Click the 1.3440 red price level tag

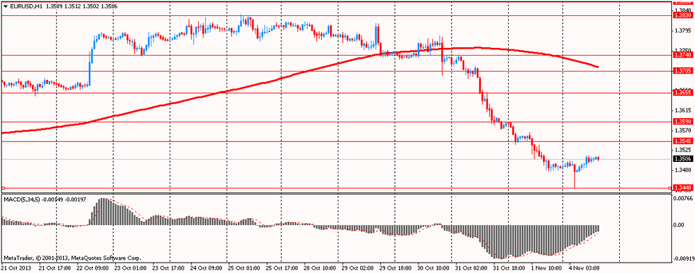click(x=682, y=188)
